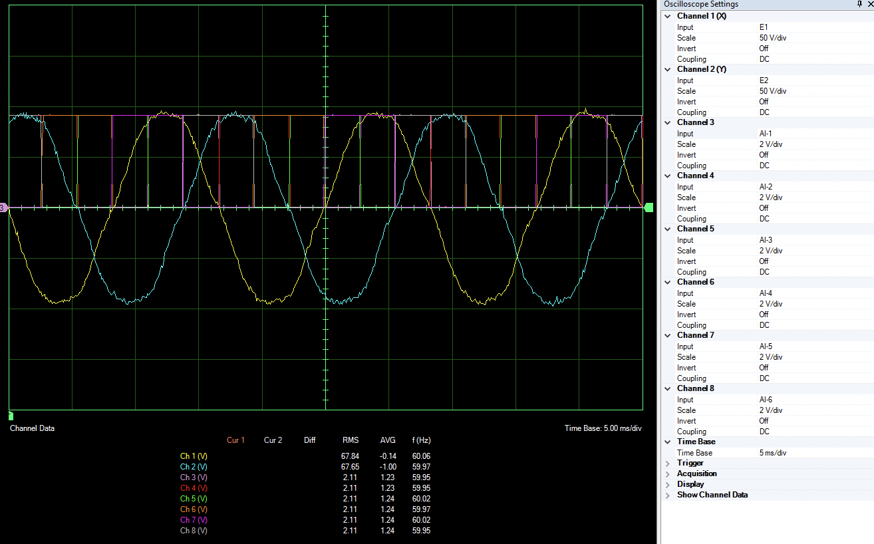The height and width of the screenshot is (544, 874).
Task: Collapse the Channel 5 settings group
Action: pos(668,229)
